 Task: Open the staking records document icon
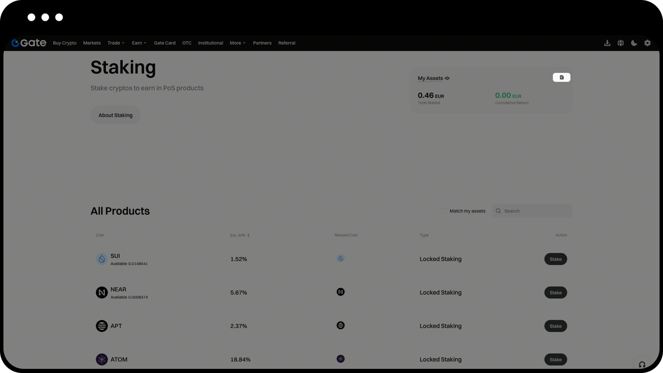coord(561,77)
